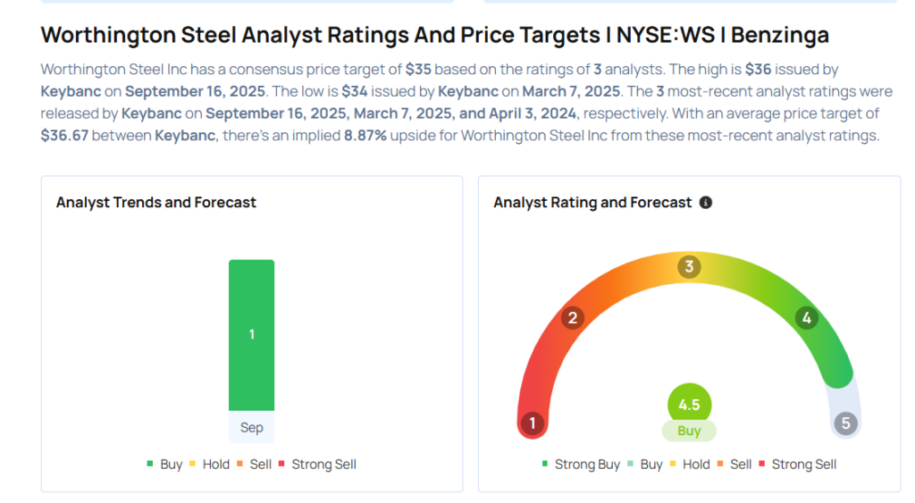Click gauge marker number 2
915x503 pixels.
coord(573,318)
